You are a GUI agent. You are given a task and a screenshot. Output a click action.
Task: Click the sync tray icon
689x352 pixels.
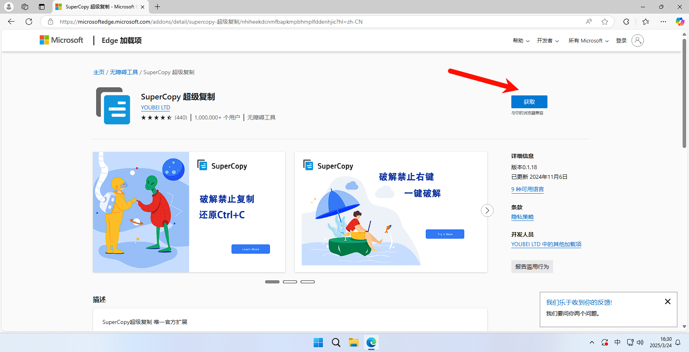(x=604, y=342)
